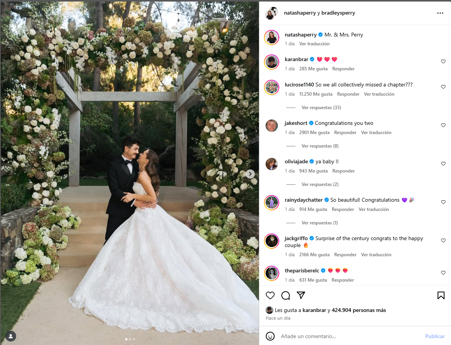Viewport: 451px width, 345px height.
Task: Open the three-dot more options menu
Action: click(x=440, y=13)
